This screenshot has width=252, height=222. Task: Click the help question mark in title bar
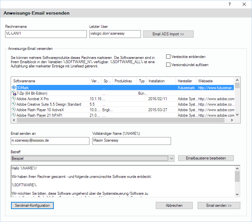click(x=230, y=4)
